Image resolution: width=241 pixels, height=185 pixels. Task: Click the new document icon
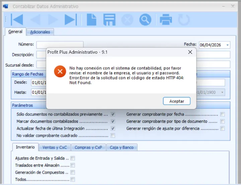[91, 20]
